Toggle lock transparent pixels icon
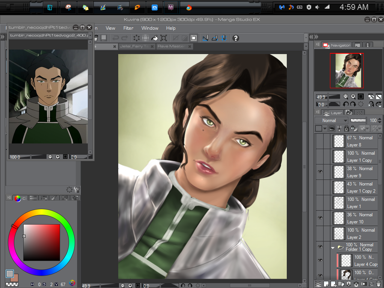Viewport: 384px width, 288px height. pos(354,128)
